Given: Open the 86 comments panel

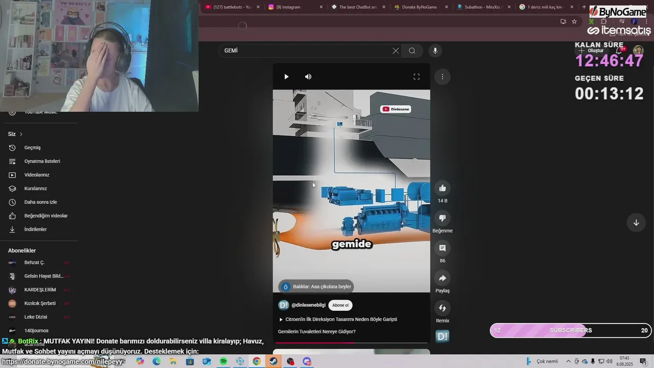Looking at the screenshot, I should [x=442, y=248].
